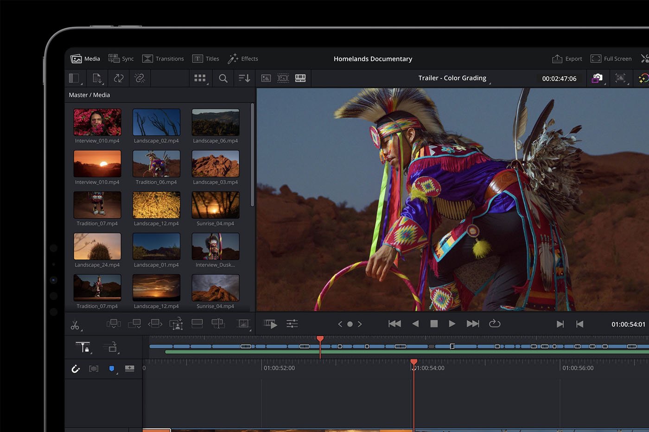Click the upper overview timeline playhead
649x432 pixels.
(x=320, y=340)
